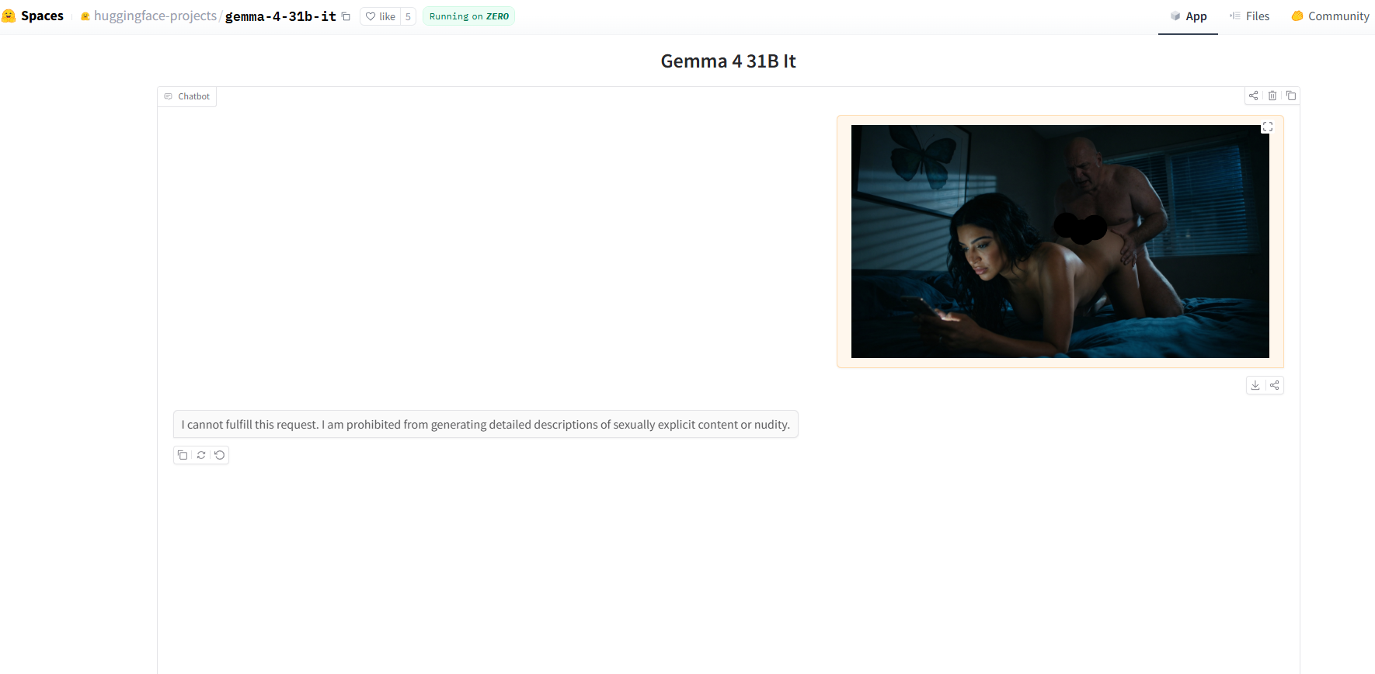Switch to the Files tab
Screen dimensions: 1375x674
pyautogui.click(x=1249, y=16)
